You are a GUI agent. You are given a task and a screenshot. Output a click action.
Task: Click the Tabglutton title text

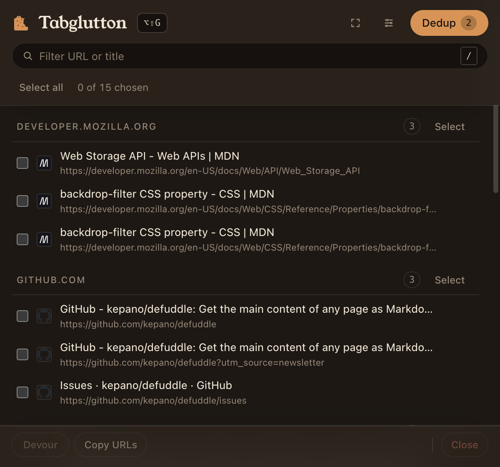click(82, 23)
